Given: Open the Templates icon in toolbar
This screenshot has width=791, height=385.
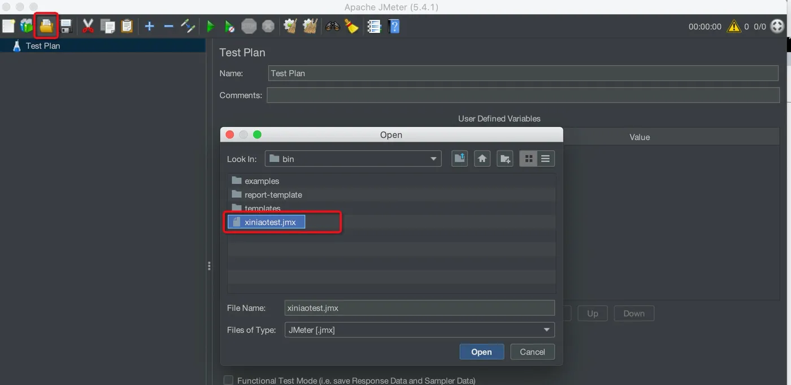Looking at the screenshot, I should 27,26.
